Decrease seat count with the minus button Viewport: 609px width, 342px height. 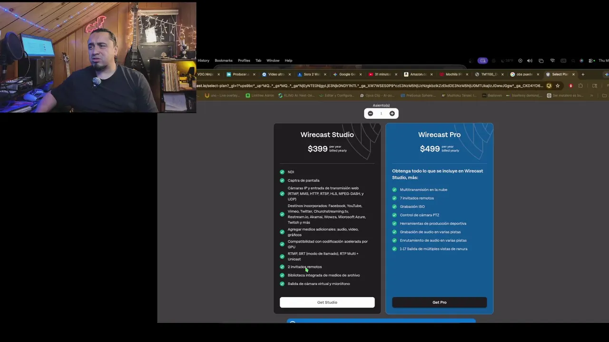(x=370, y=114)
